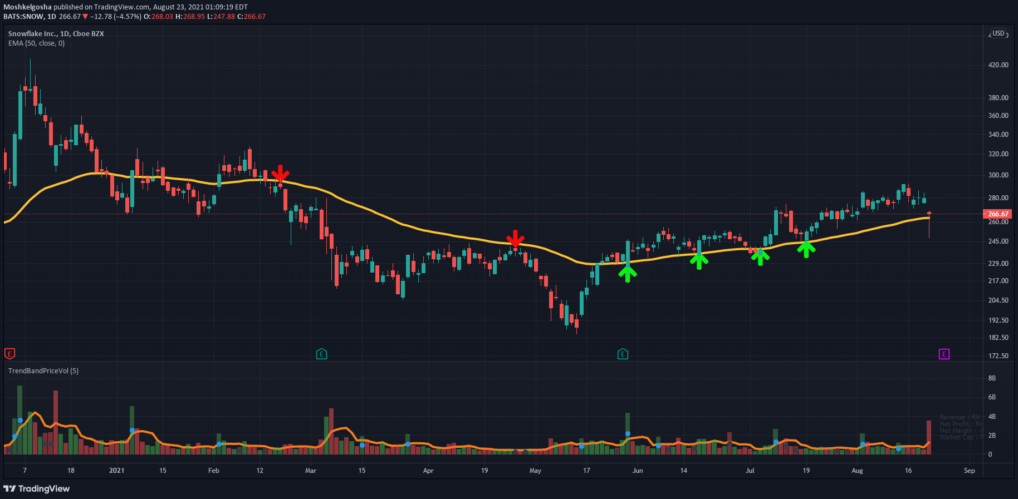The width and height of the screenshot is (1018, 499).
Task: Click the 380.00 price axis label
Action: (x=999, y=98)
